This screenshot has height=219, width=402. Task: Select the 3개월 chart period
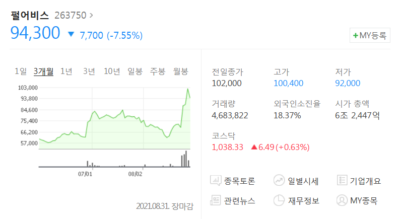pos(43,71)
